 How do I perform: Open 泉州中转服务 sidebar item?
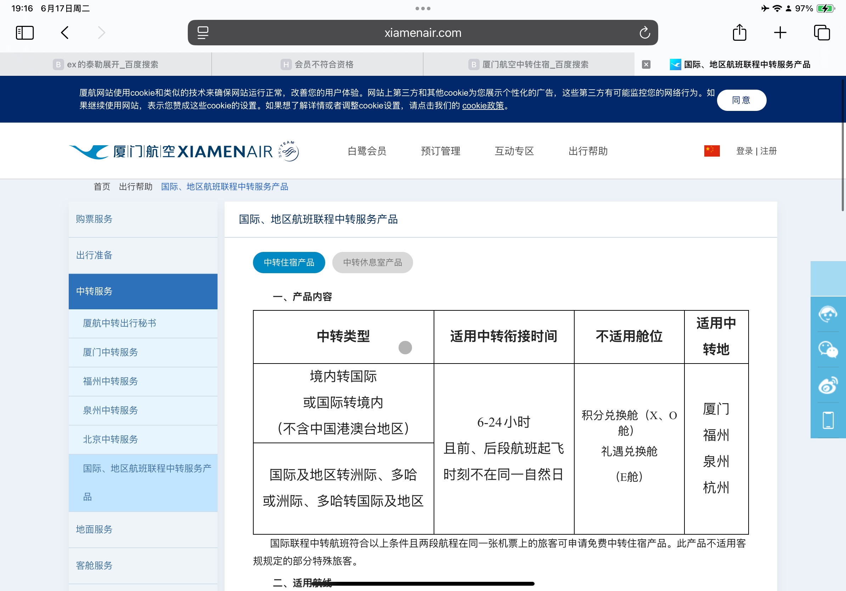(x=143, y=411)
